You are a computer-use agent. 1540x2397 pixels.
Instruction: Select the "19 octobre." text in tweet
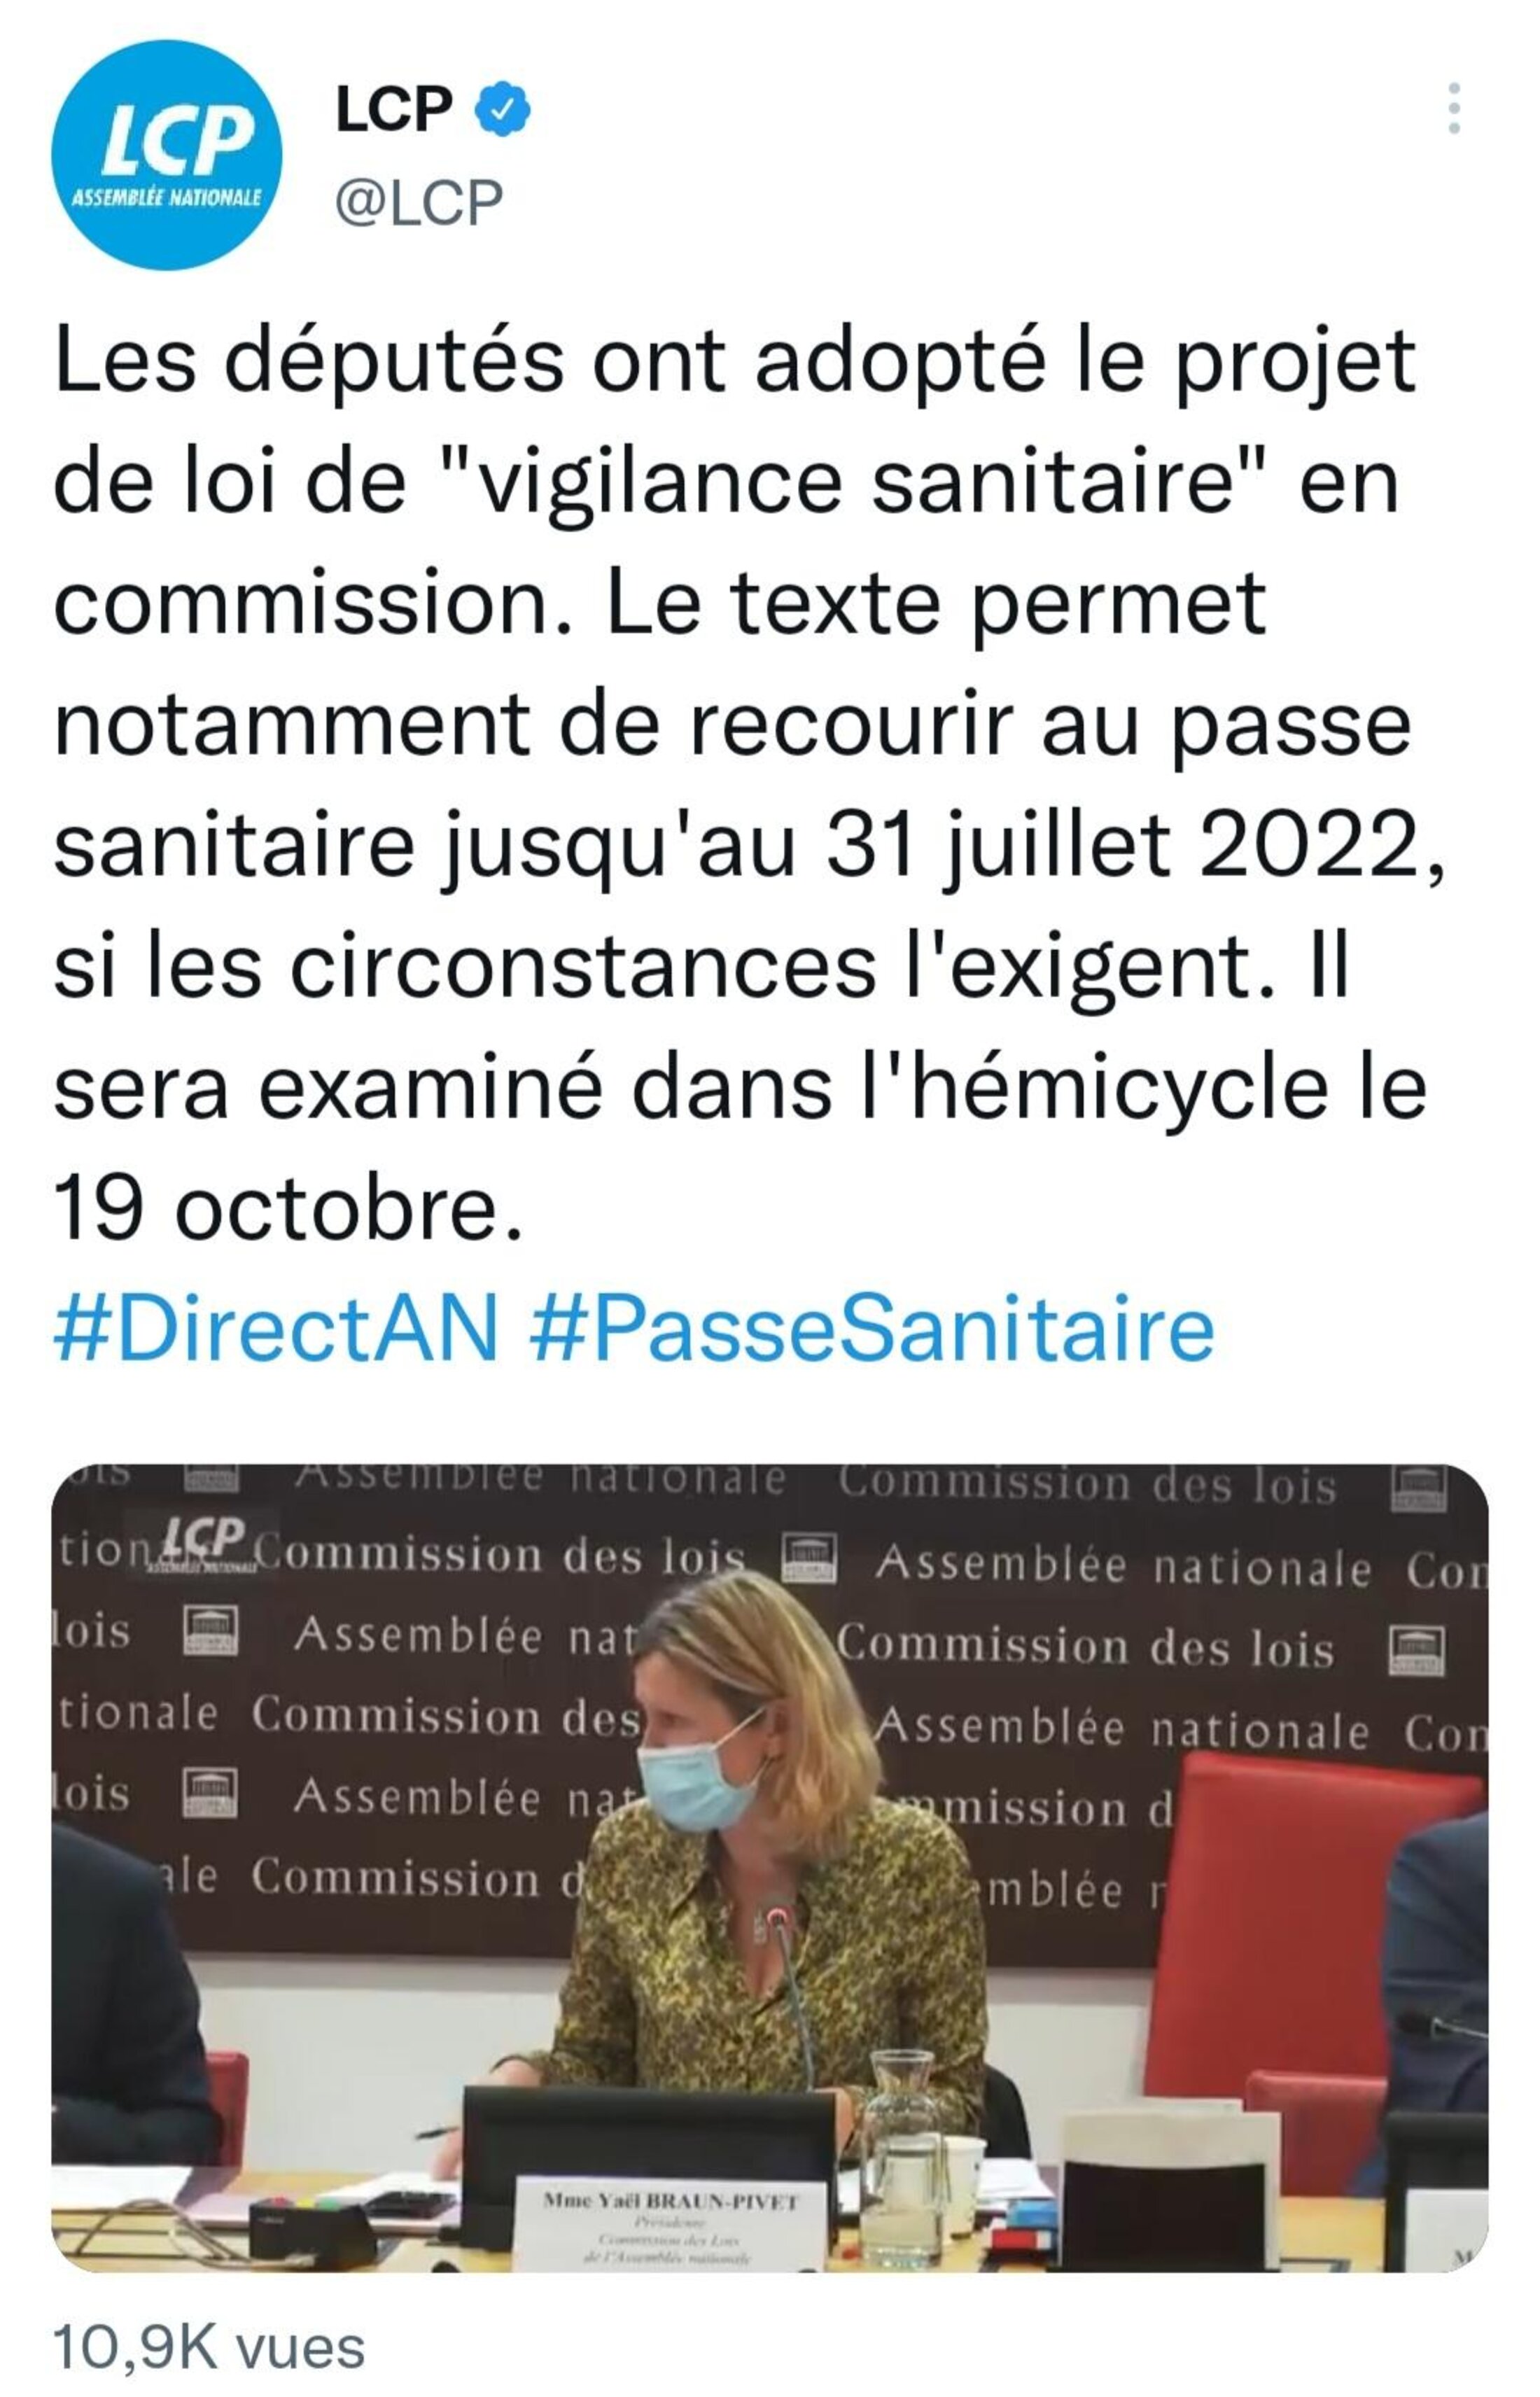coord(288,1208)
